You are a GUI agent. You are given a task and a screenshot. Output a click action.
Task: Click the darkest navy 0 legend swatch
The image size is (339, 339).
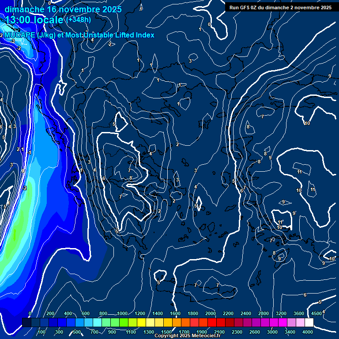click(26, 323)
